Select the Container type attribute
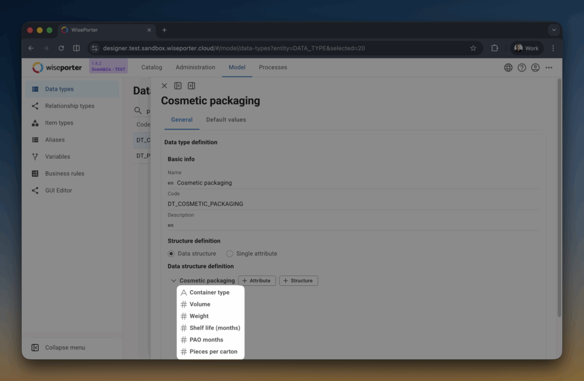 (x=209, y=293)
